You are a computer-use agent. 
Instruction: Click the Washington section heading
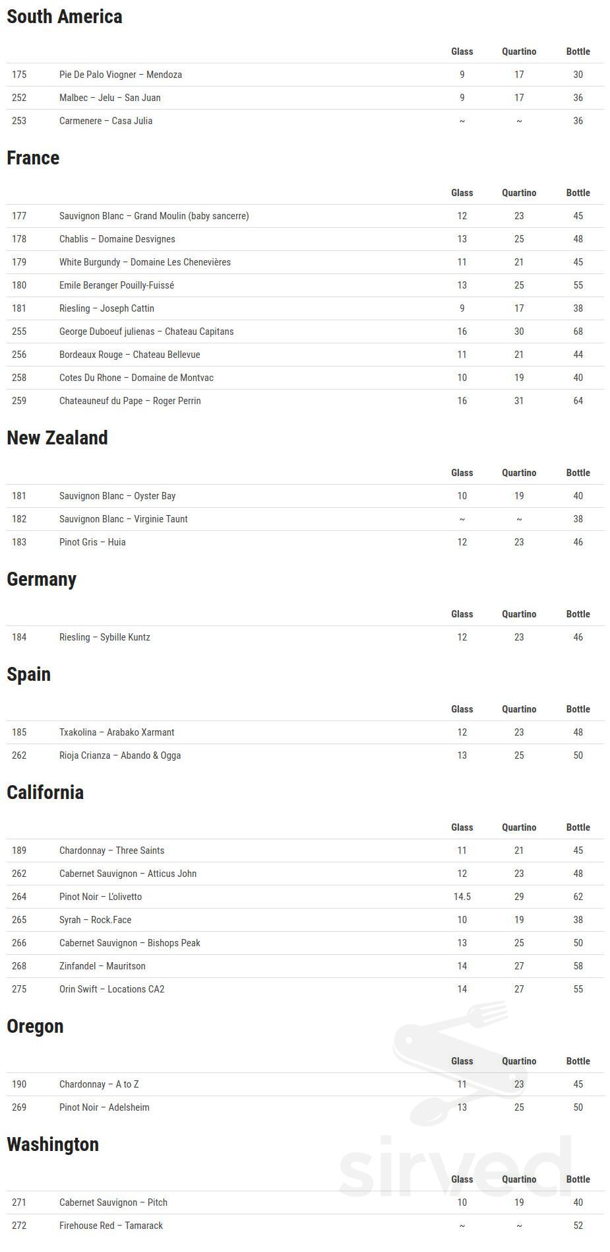pyautogui.click(x=53, y=1144)
